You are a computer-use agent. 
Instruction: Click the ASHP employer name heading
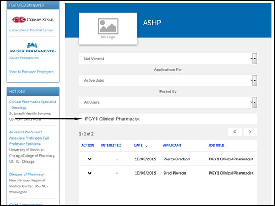click(x=152, y=23)
